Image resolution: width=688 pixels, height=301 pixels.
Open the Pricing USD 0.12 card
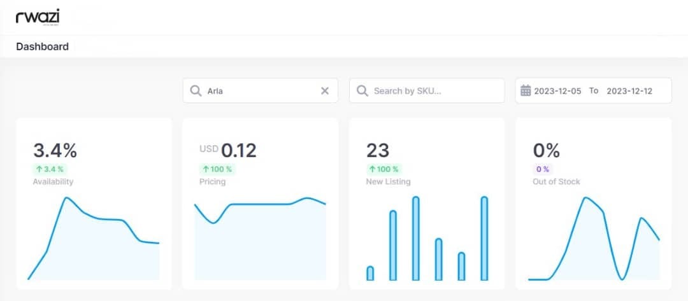tap(260, 204)
